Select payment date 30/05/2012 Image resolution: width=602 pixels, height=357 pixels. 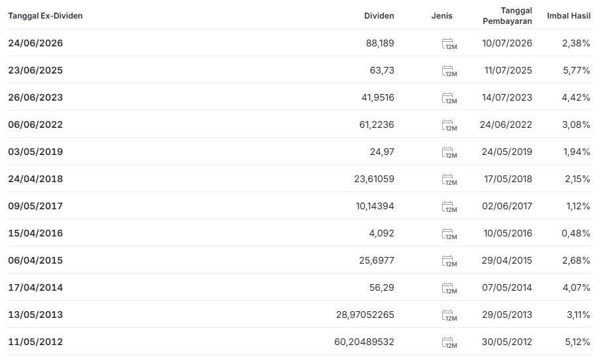click(507, 342)
